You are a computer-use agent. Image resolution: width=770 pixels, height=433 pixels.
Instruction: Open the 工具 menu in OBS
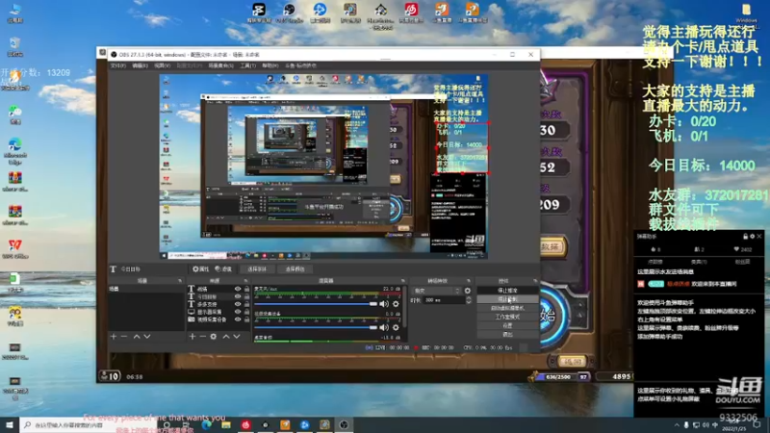click(x=247, y=65)
